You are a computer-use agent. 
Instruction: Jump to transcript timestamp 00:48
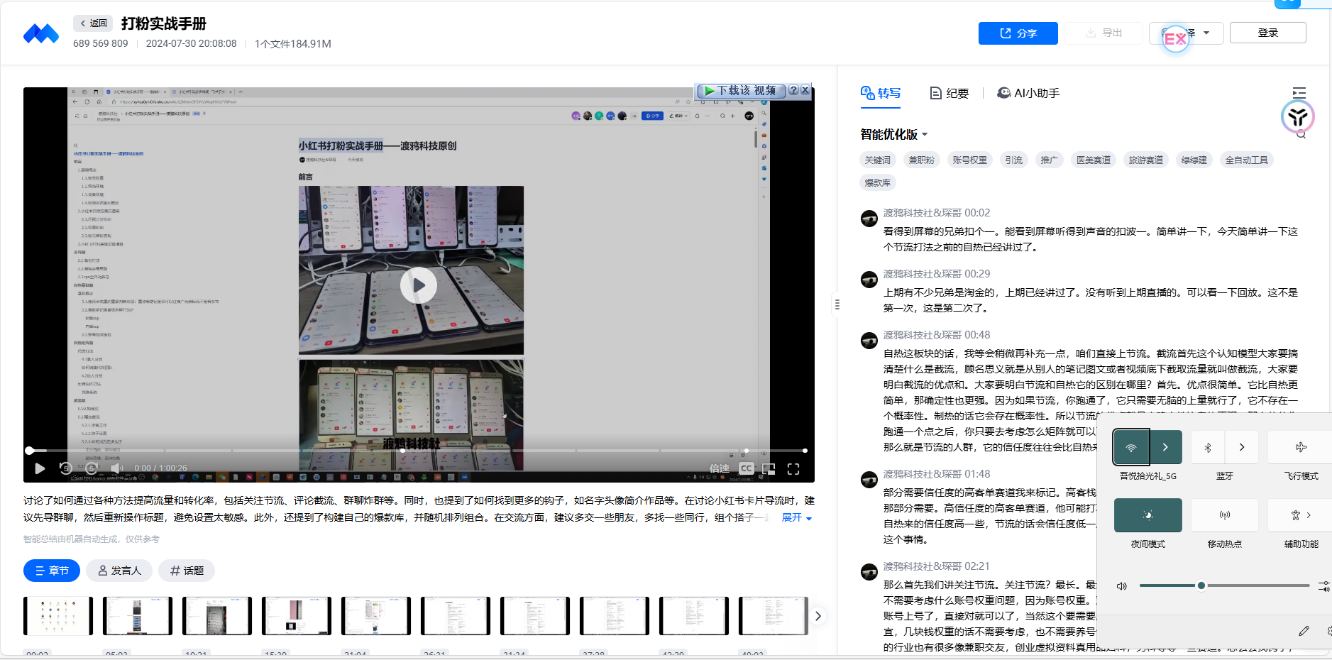pyautogui.click(x=977, y=335)
